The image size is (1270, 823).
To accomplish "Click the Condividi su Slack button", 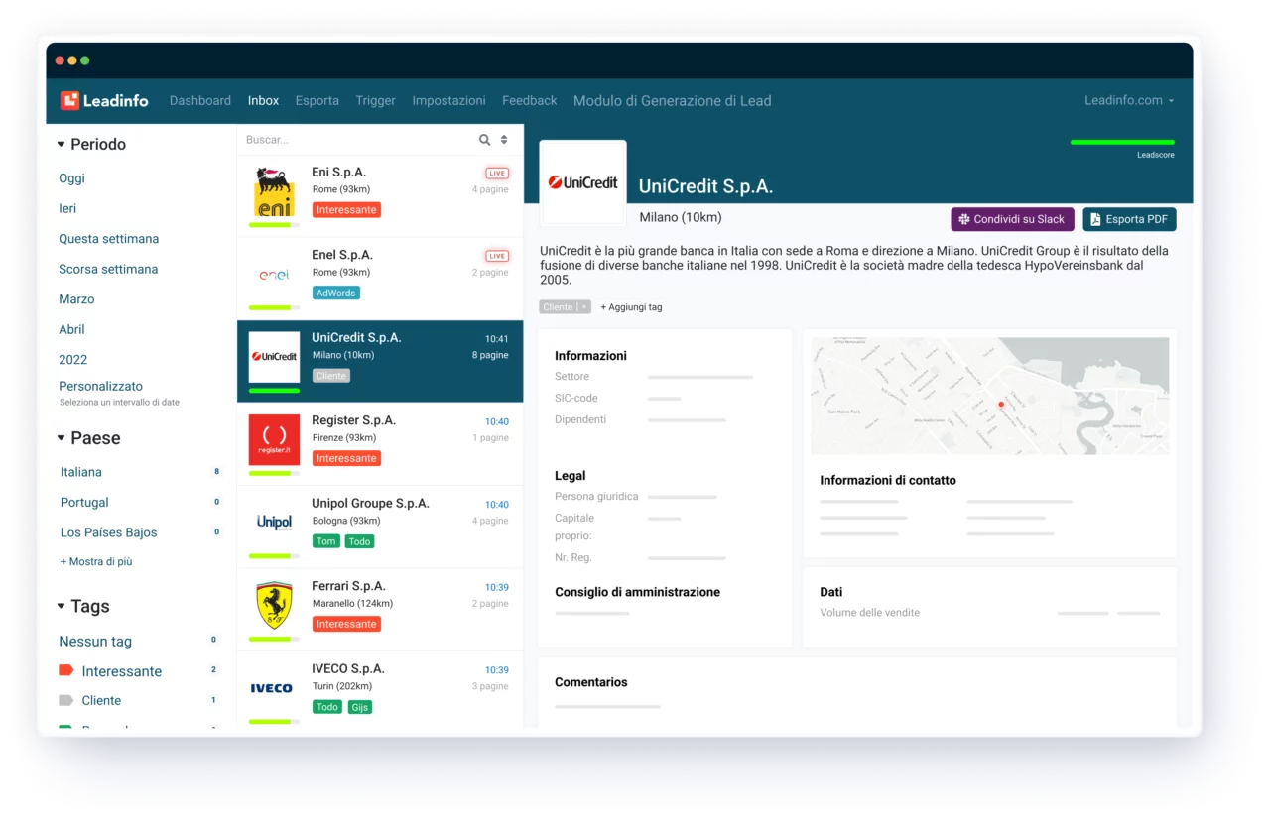I will click(x=1012, y=219).
